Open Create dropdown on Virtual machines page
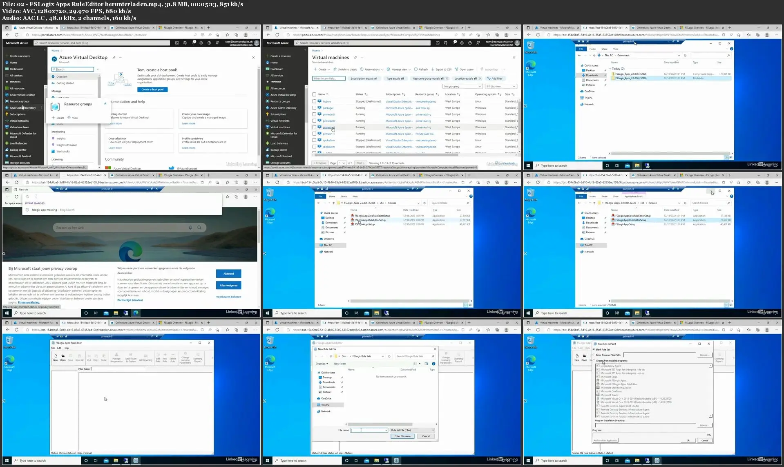The image size is (784, 467). [322, 69]
